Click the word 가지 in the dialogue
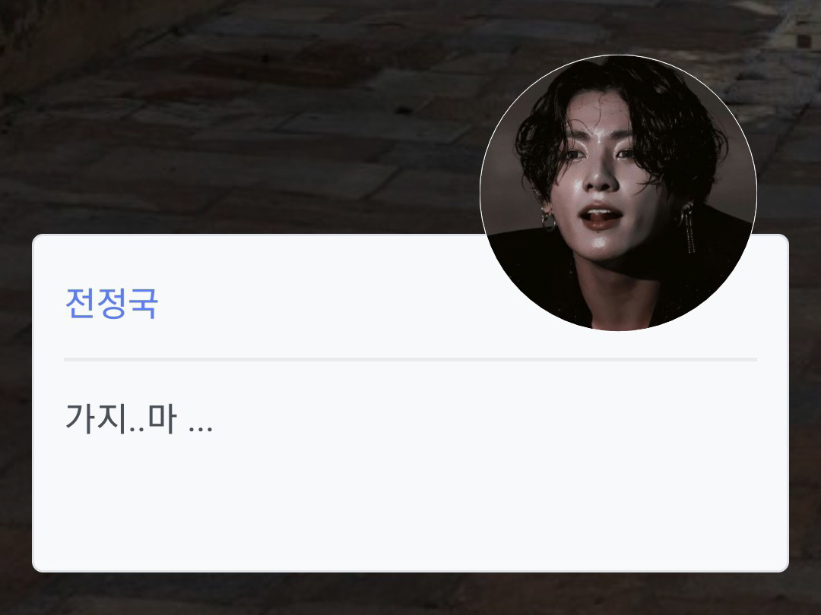 (95, 418)
